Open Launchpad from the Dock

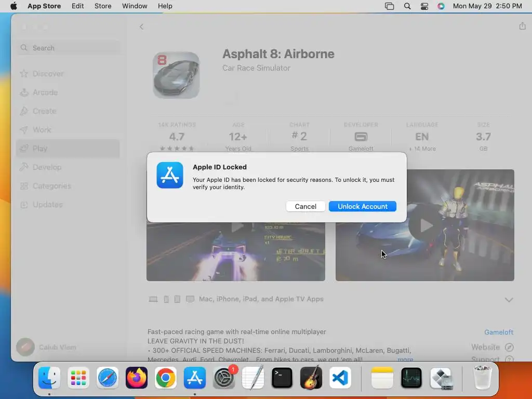tap(78, 378)
